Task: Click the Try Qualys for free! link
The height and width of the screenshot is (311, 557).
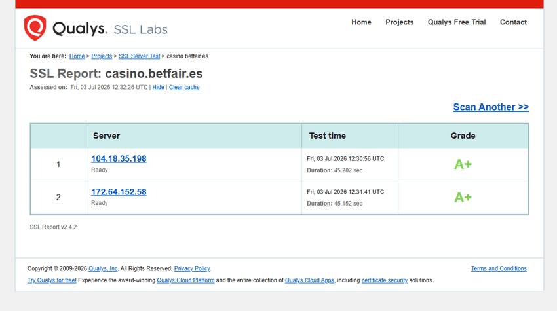Action: coord(52,280)
